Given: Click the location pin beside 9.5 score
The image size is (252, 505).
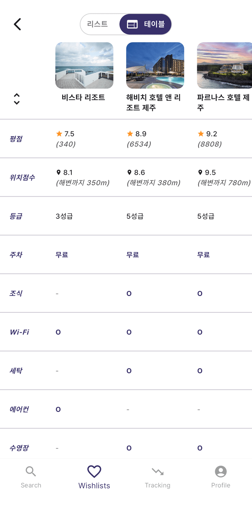Looking at the screenshot, I should tap(200, 172).
